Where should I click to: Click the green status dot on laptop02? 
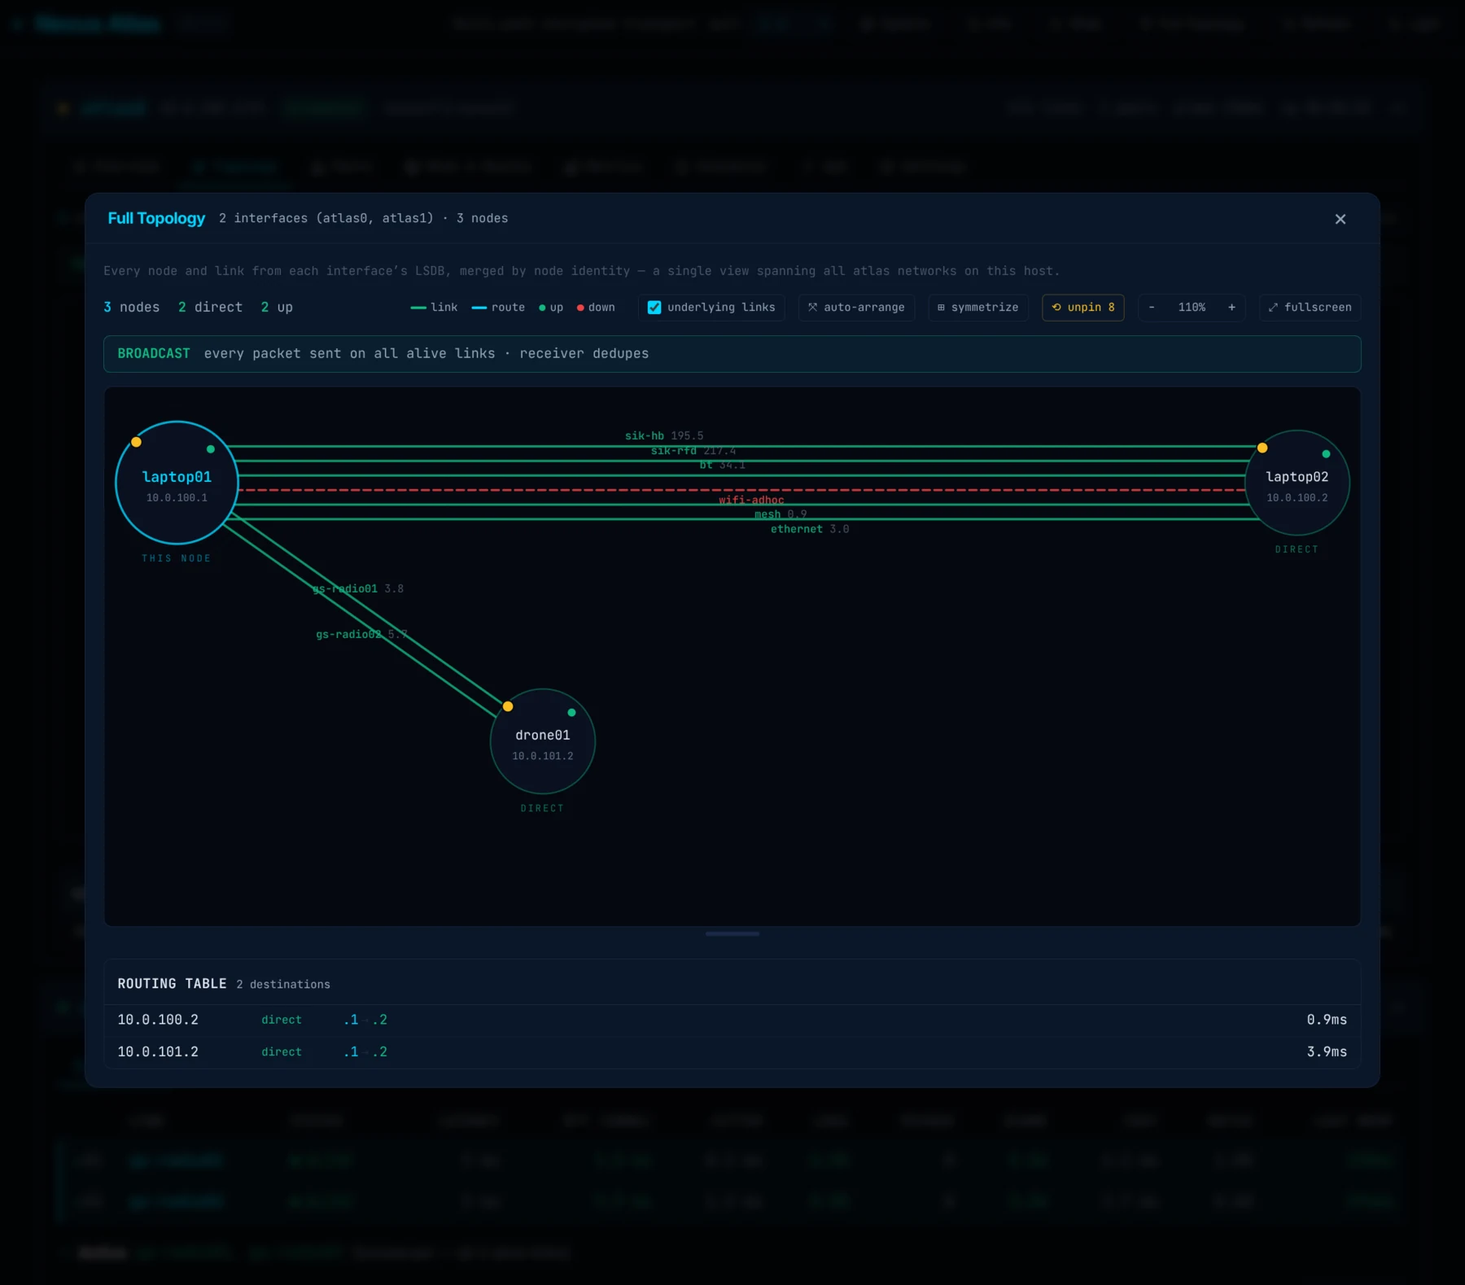coord(1326,454)
